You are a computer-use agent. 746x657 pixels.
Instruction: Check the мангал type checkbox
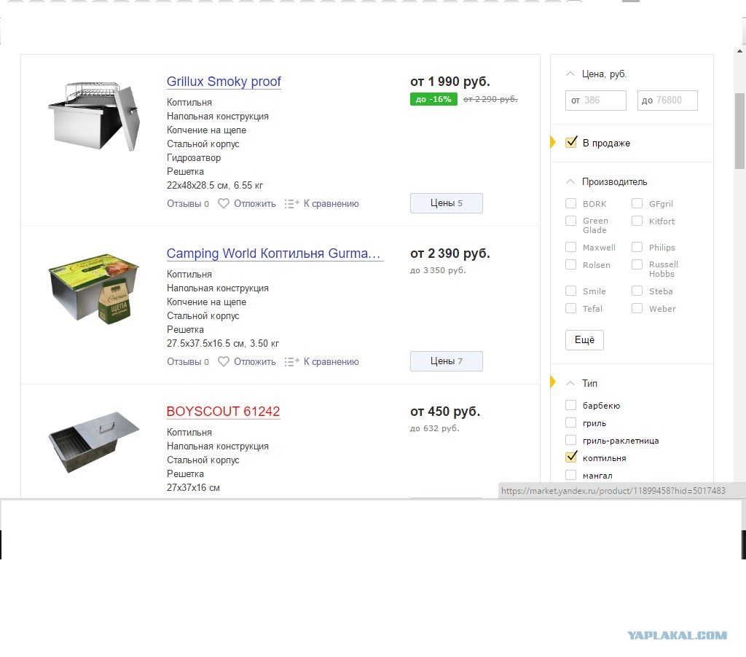(570, 475)
